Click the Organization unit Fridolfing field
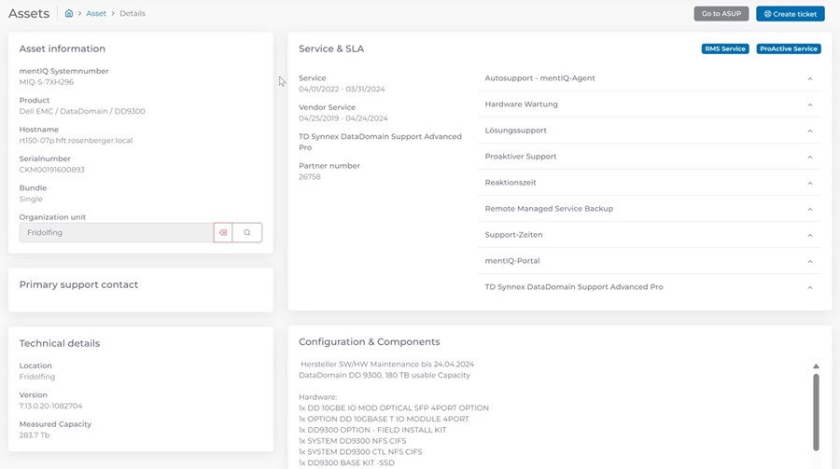This screenshot has height=469, width=840. tap(116, 232)
